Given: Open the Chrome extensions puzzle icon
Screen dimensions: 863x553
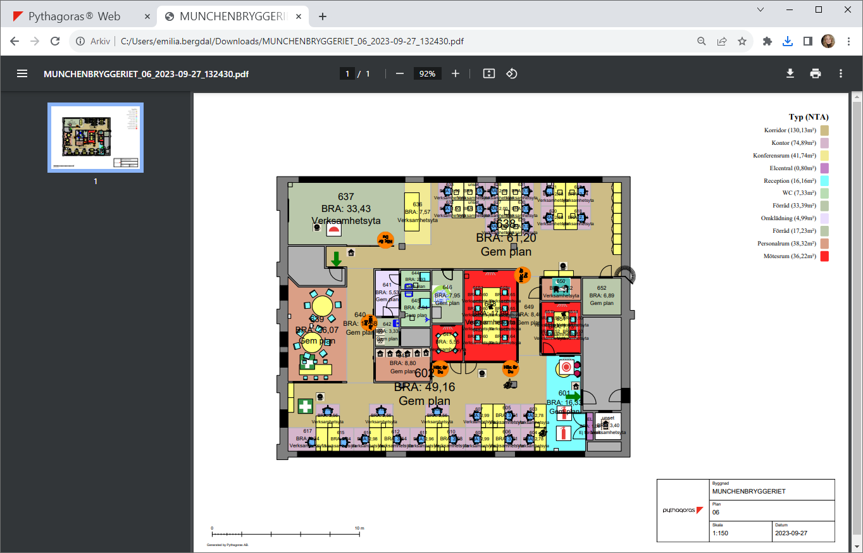Looking at the screenshot, I should pyautogui.click(x=767, y=41).
